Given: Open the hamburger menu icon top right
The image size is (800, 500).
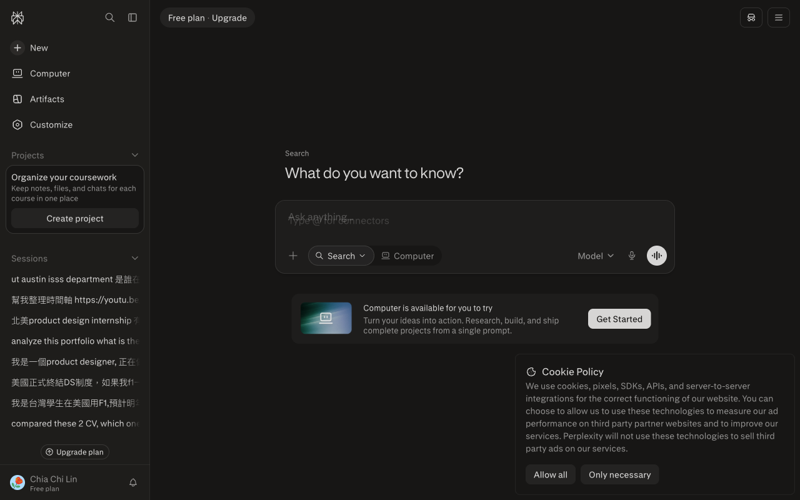Looking at the screenshot, I should pos(779,17).
